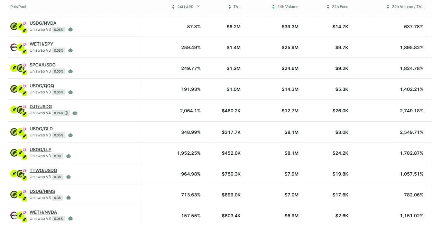Click the WETH token logo in WETH/SPY row
The image size is (432, 225).
(14, 48)
